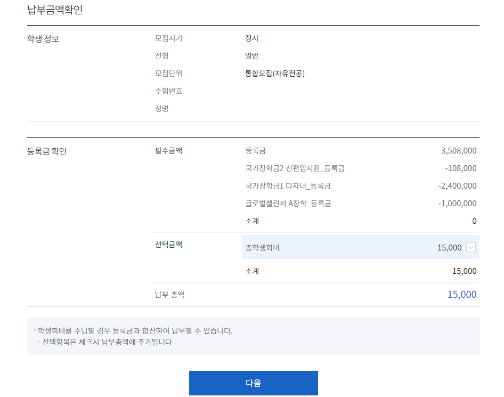Click 국가장학금2 신편입지원_등록금 row label
Screen dimensions: 504x397
pyautogui.click(x=295, y=168)
